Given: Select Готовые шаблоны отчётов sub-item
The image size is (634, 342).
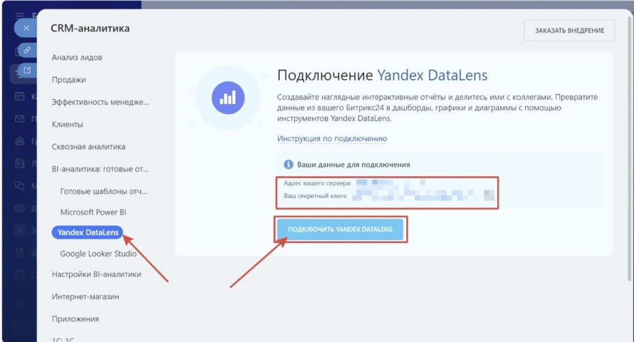Looking at the screenshot, I should coord(104,191).
